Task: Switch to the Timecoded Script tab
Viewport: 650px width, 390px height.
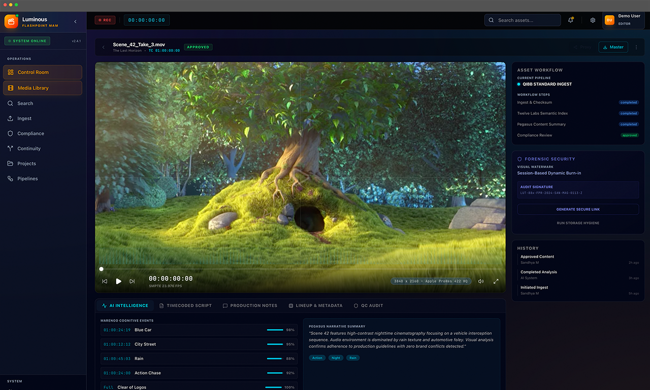Action: pyautogui.click(x=185, y=306)
